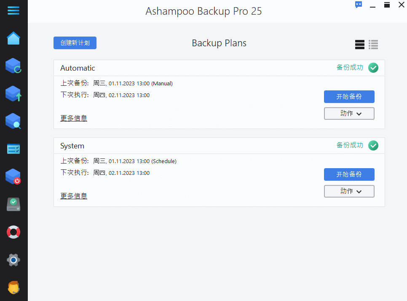The height and width of the screenshot is (301, 407).
Task: Open the feedback speech bubble icon
Action: 358,5
